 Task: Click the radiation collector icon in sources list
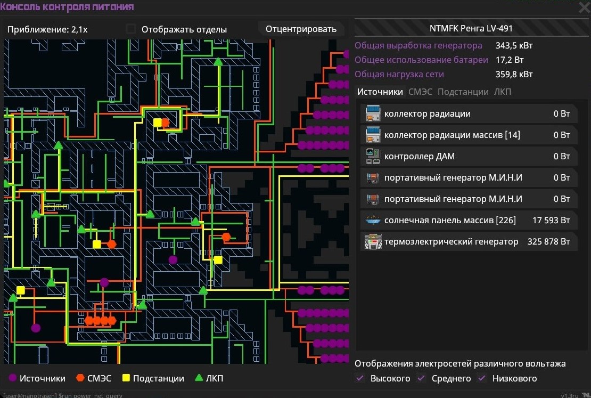click(373, 113)
